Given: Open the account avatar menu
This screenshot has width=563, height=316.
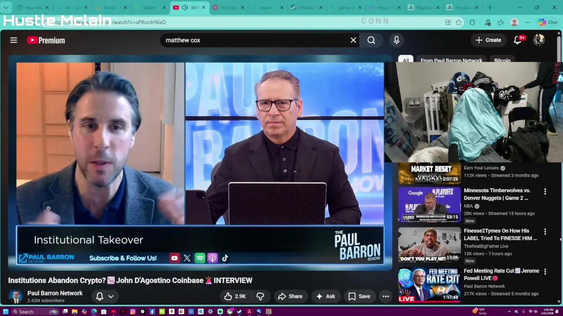Looking at the screenshot, I should coord(539,40).
